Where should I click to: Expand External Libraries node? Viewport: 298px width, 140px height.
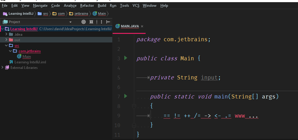[x=2, y=67]
